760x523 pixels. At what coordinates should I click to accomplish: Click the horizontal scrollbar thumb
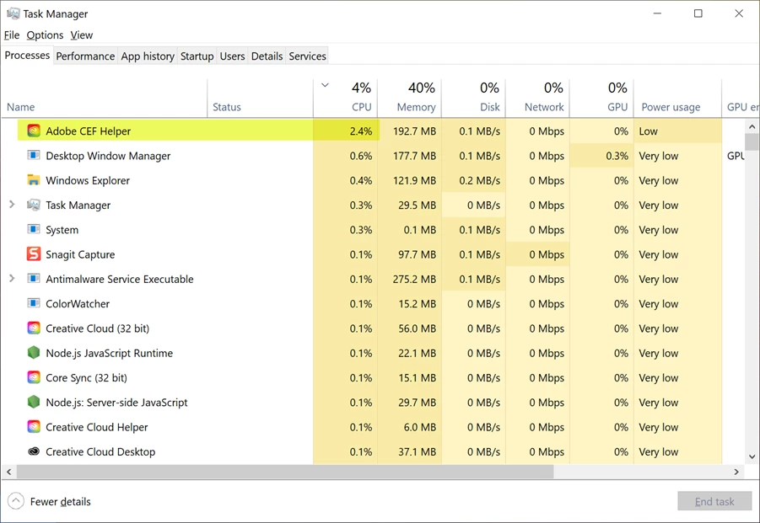(285, 472)
